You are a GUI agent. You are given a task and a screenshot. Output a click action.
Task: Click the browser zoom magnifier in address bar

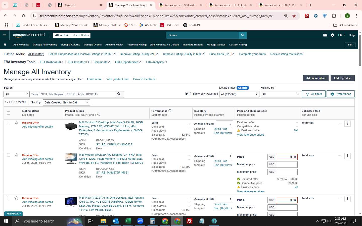tap(286, 16)
